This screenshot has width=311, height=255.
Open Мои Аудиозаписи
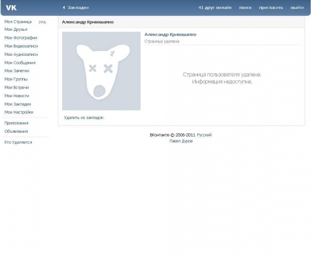(x=21, y=54)
